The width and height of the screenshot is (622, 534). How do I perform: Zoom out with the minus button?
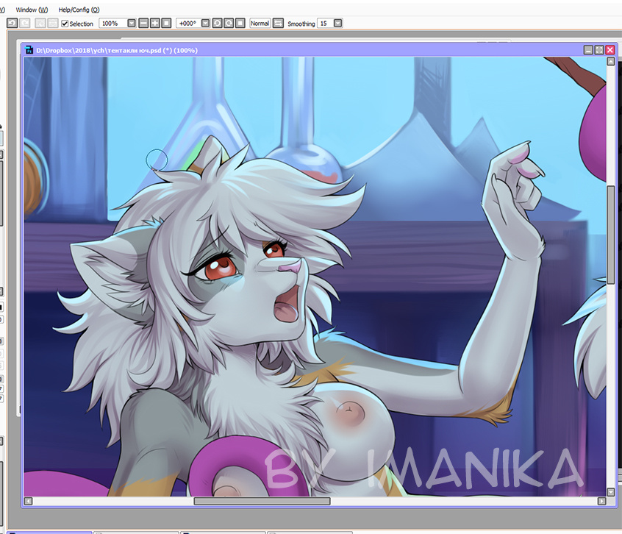click(143, 24)
